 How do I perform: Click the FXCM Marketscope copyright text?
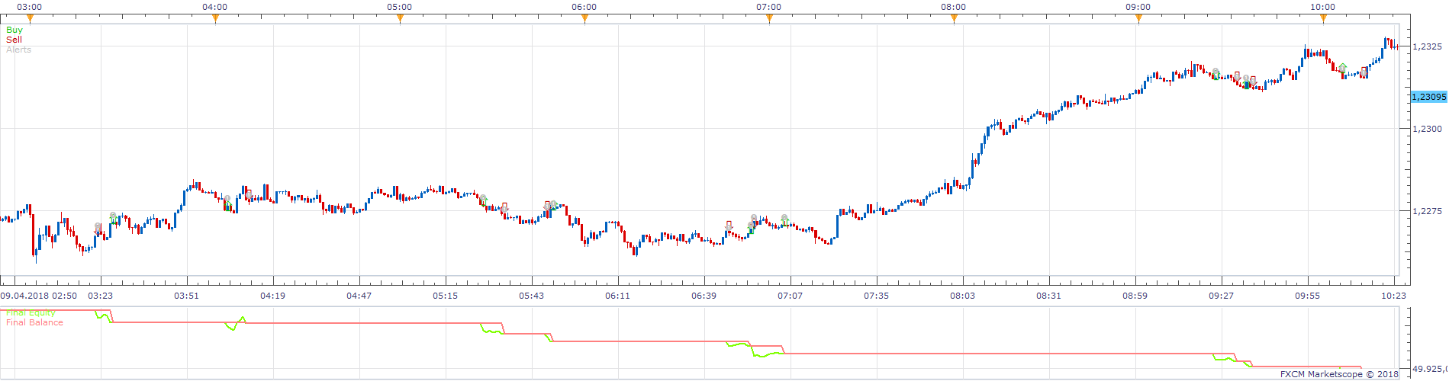pyautogui.click(x=1339, y=374)
